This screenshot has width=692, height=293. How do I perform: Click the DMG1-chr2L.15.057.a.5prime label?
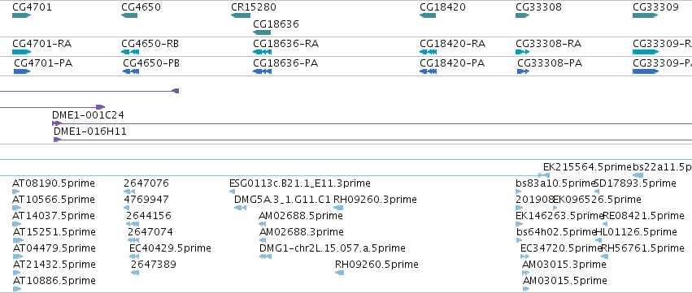point(333,248)
